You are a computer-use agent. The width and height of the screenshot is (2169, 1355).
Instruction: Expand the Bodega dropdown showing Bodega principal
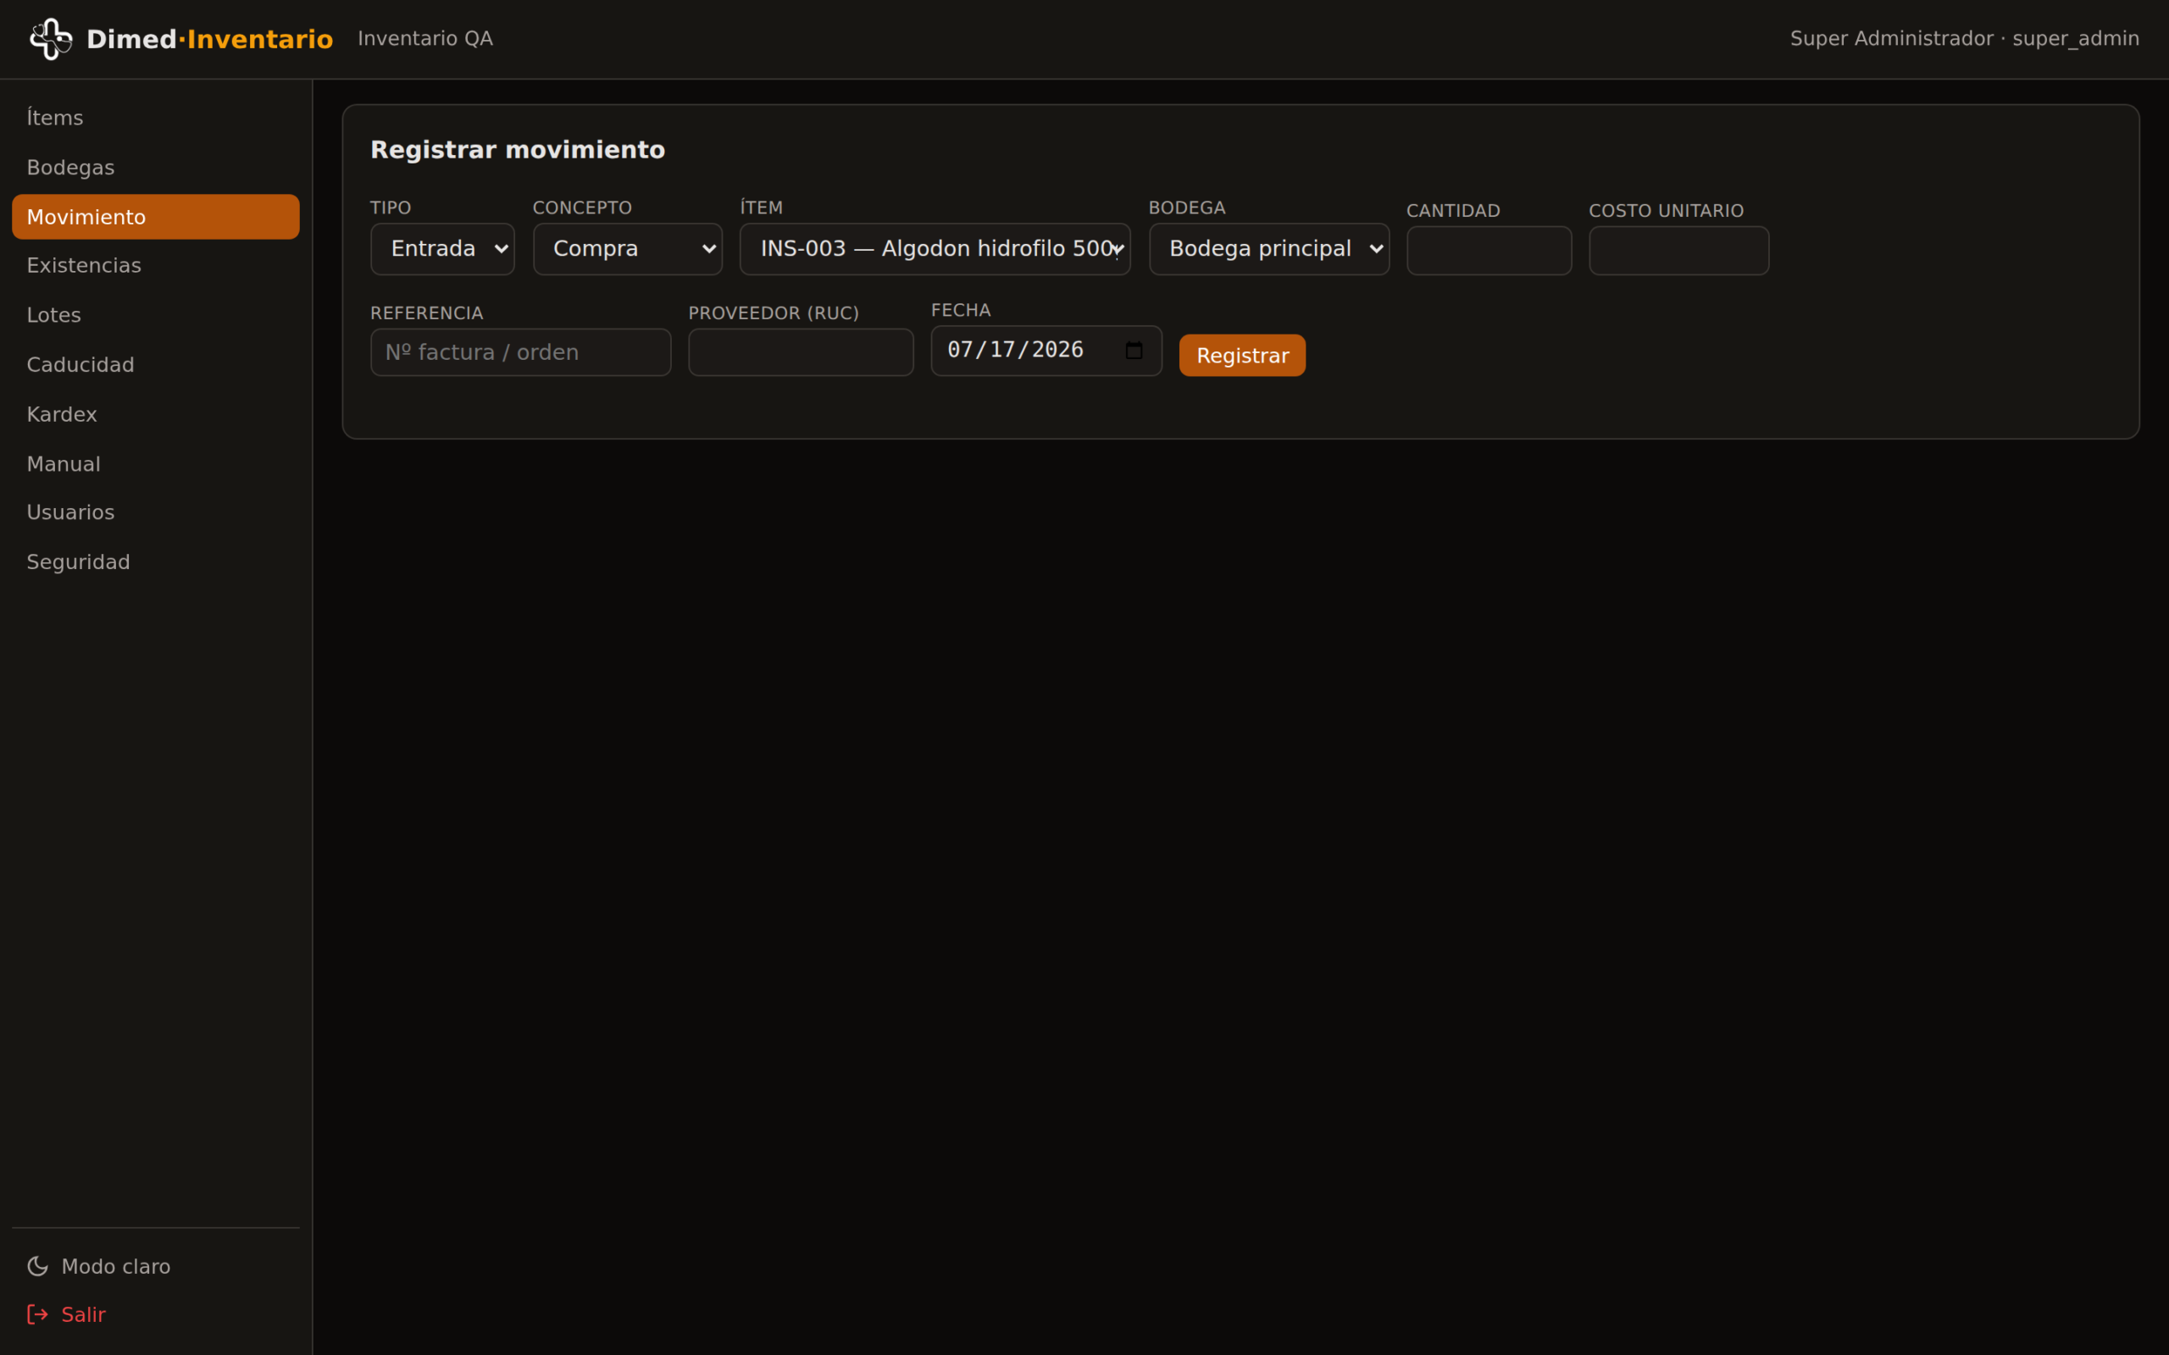tap(1269, 249)
